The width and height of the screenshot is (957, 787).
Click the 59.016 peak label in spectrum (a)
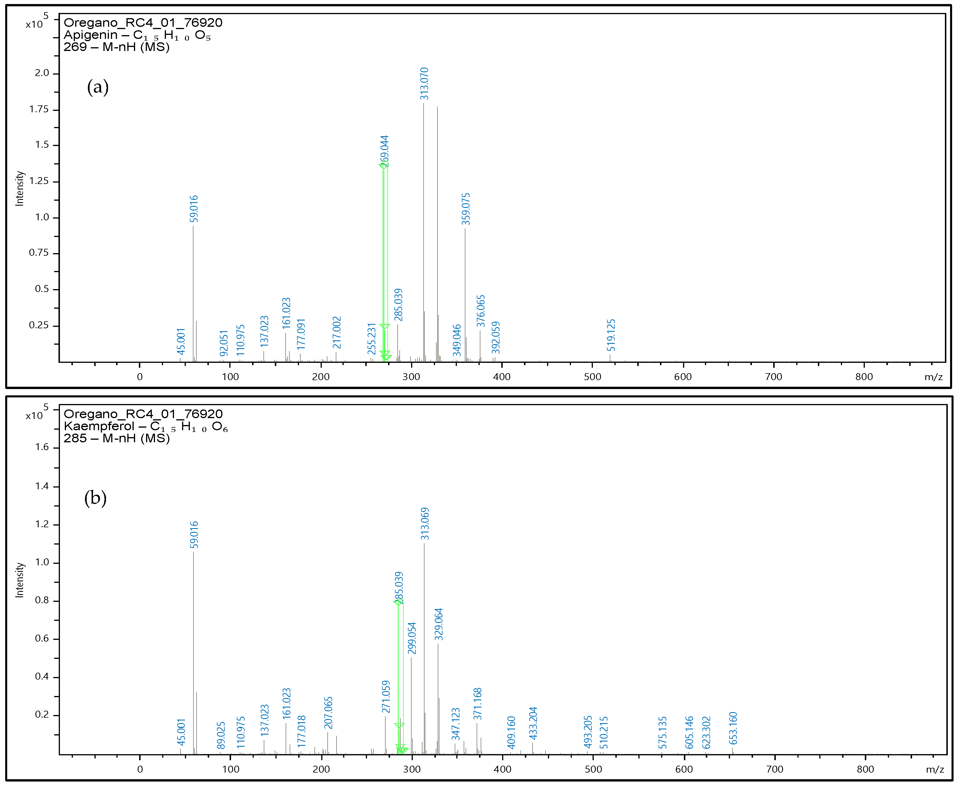194,208
